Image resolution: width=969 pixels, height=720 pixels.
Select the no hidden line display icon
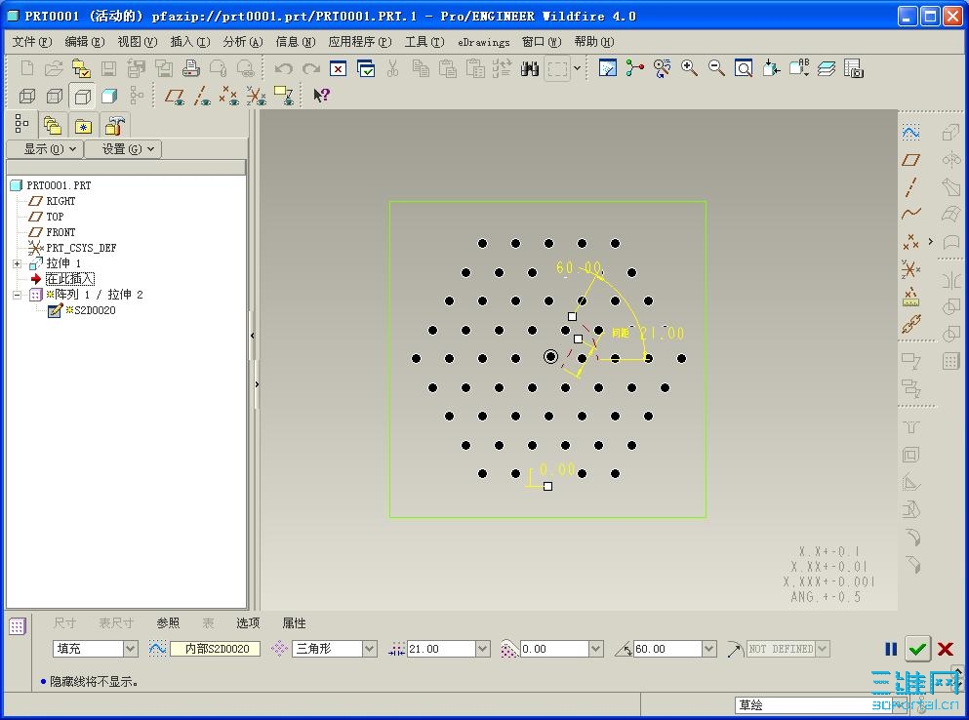pos(82,96)
